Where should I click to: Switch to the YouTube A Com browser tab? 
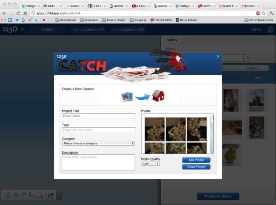tap(141, 6)
